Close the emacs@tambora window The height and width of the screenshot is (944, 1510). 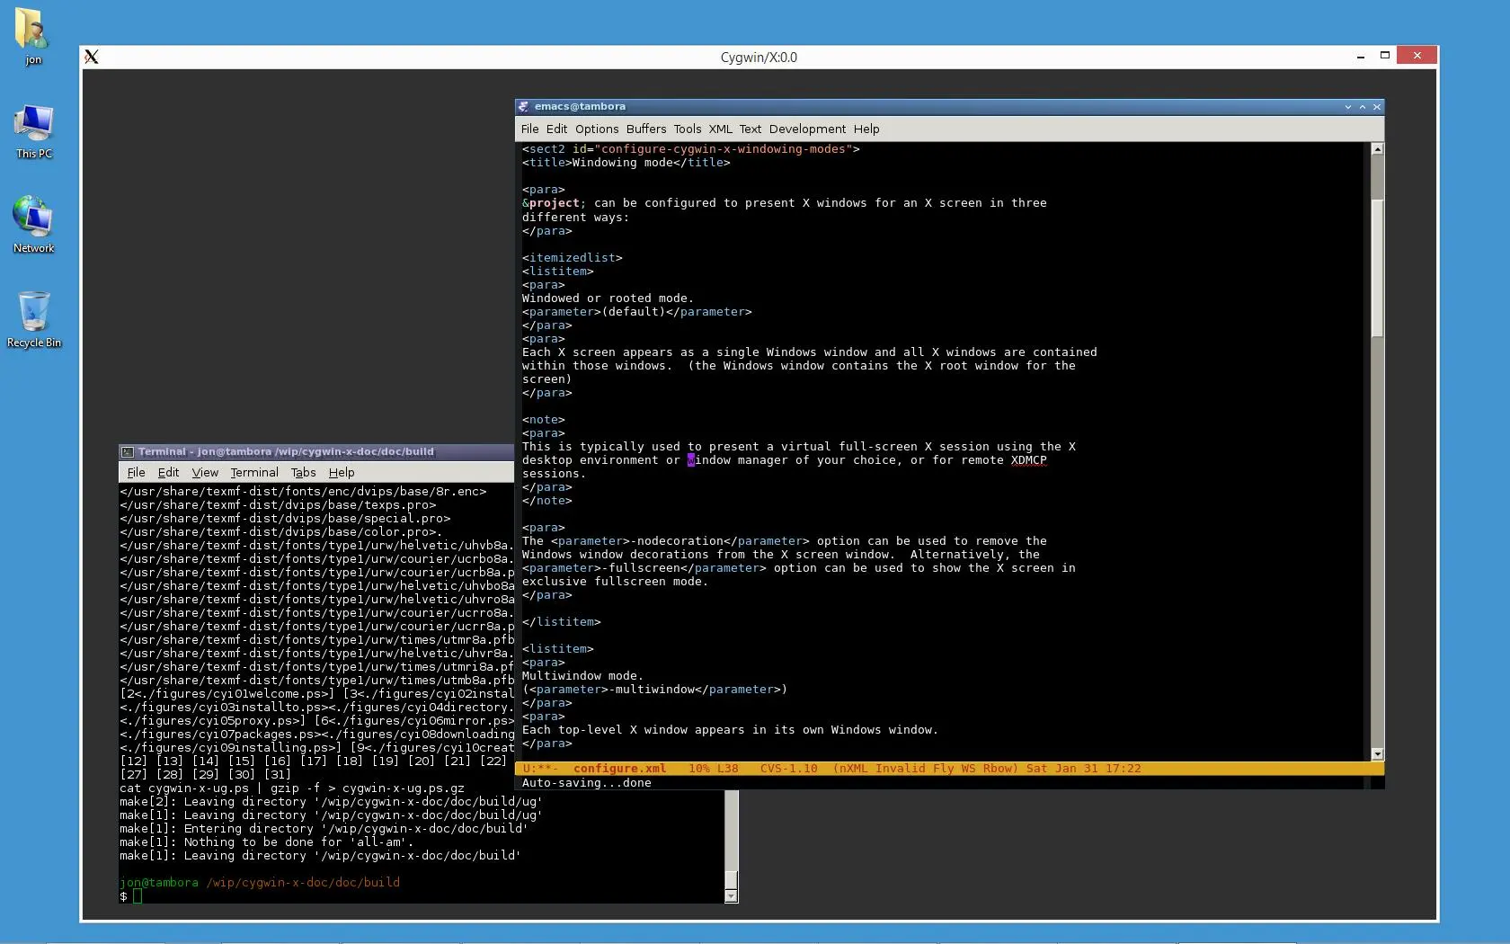click(x=1376, y=107)
